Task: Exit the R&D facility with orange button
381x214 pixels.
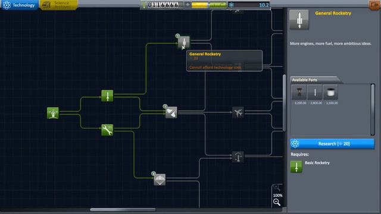Action: [374, 5]
